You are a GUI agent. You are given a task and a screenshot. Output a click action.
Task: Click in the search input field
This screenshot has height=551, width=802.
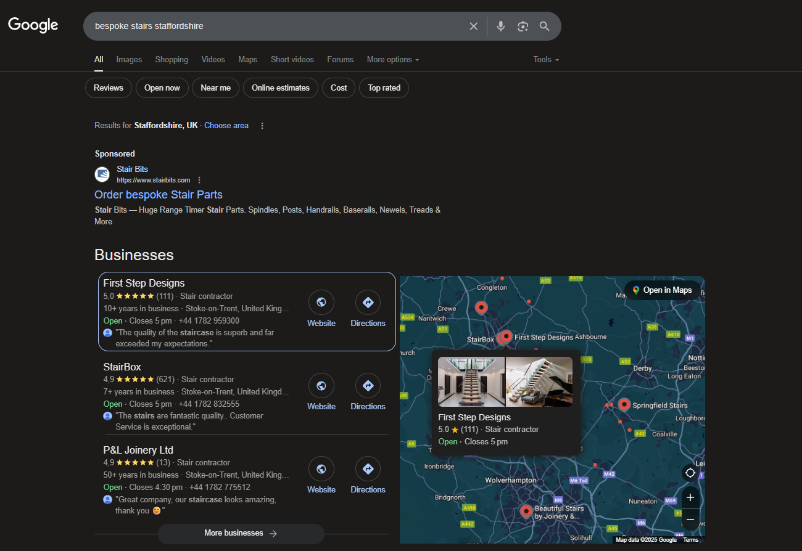click(278, 26)
